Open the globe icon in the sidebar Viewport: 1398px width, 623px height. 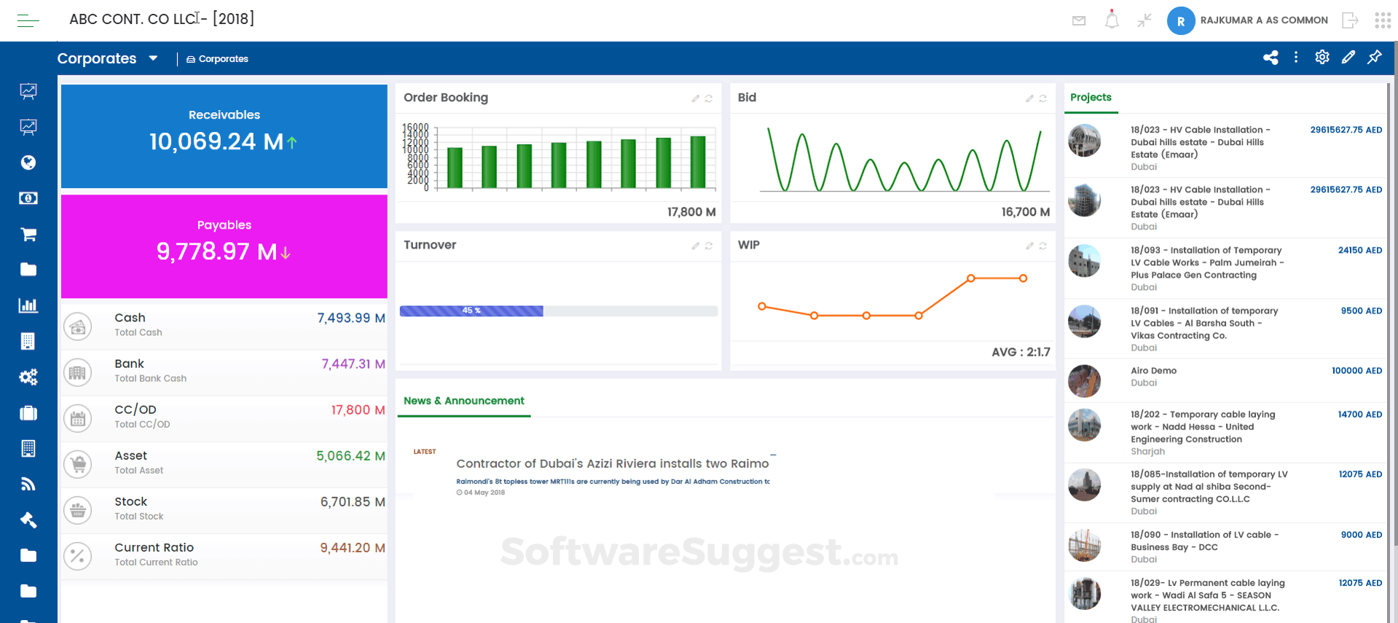click(28, 162)
